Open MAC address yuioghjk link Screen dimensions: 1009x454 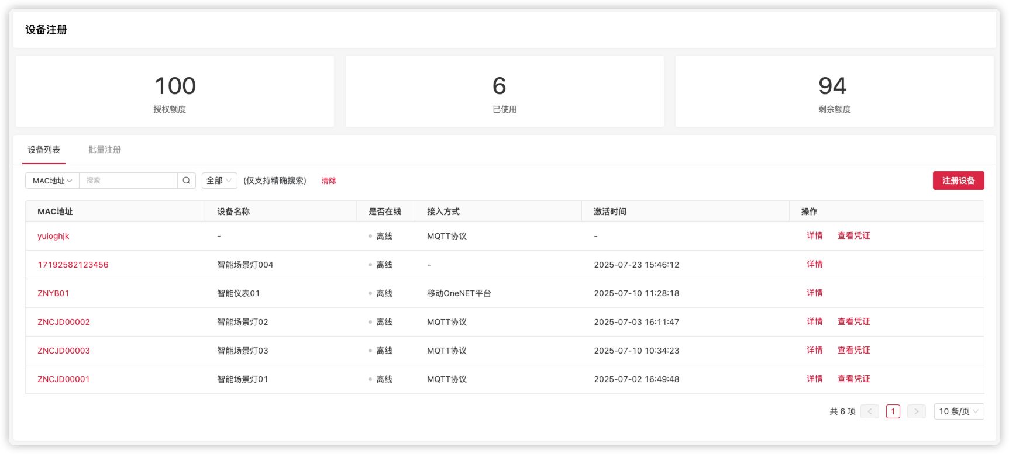click(x=53, y=236)
